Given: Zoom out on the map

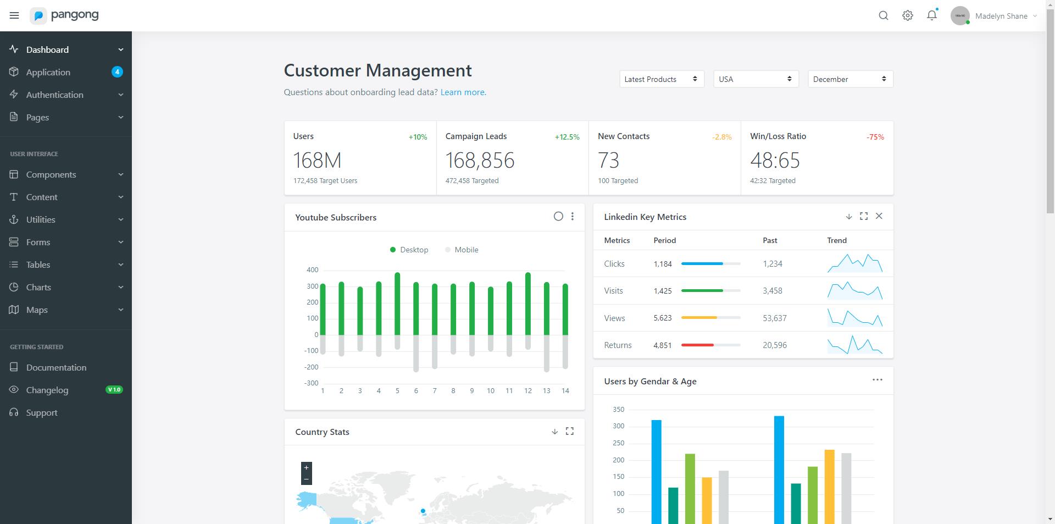Looking at the screenshot, I should tap(307, 479).
